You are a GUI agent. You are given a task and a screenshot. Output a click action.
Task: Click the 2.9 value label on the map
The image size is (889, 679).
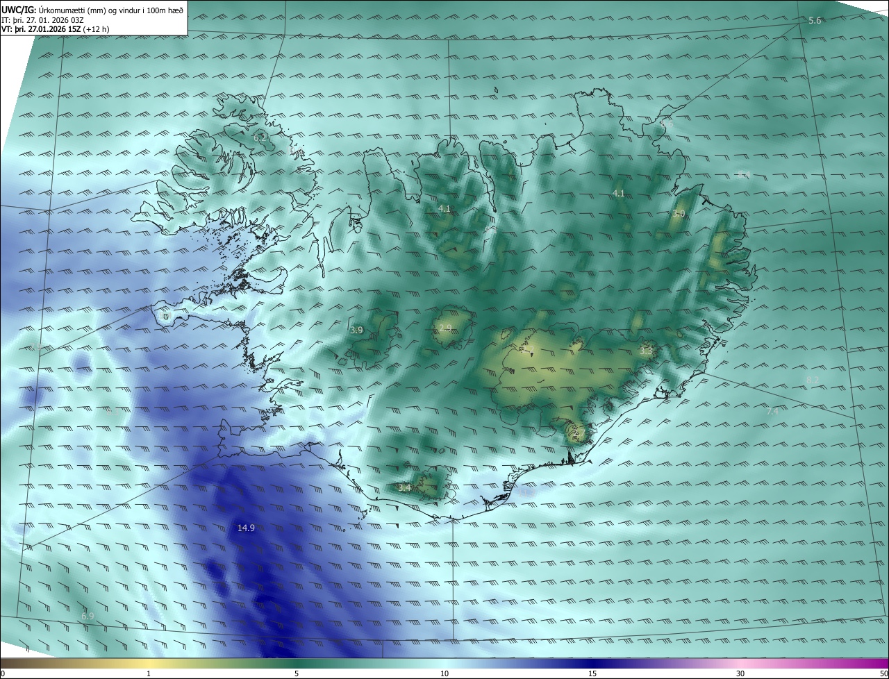[x=444, y=328]
